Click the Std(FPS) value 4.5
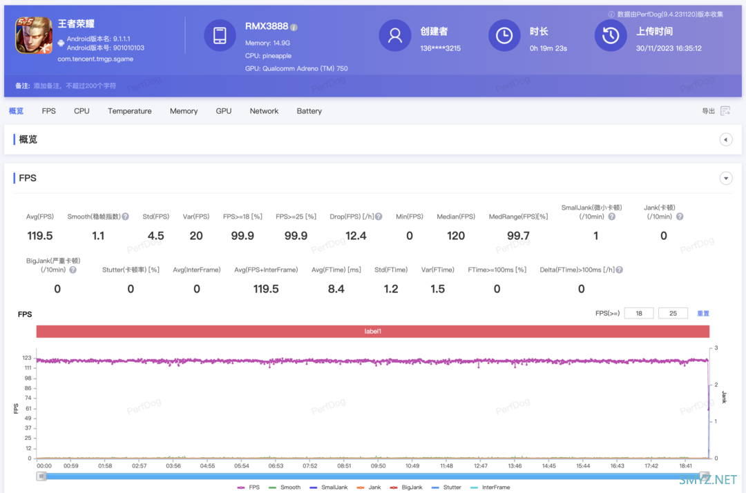This screenshot has width=746, height=493. pos(155,236)
